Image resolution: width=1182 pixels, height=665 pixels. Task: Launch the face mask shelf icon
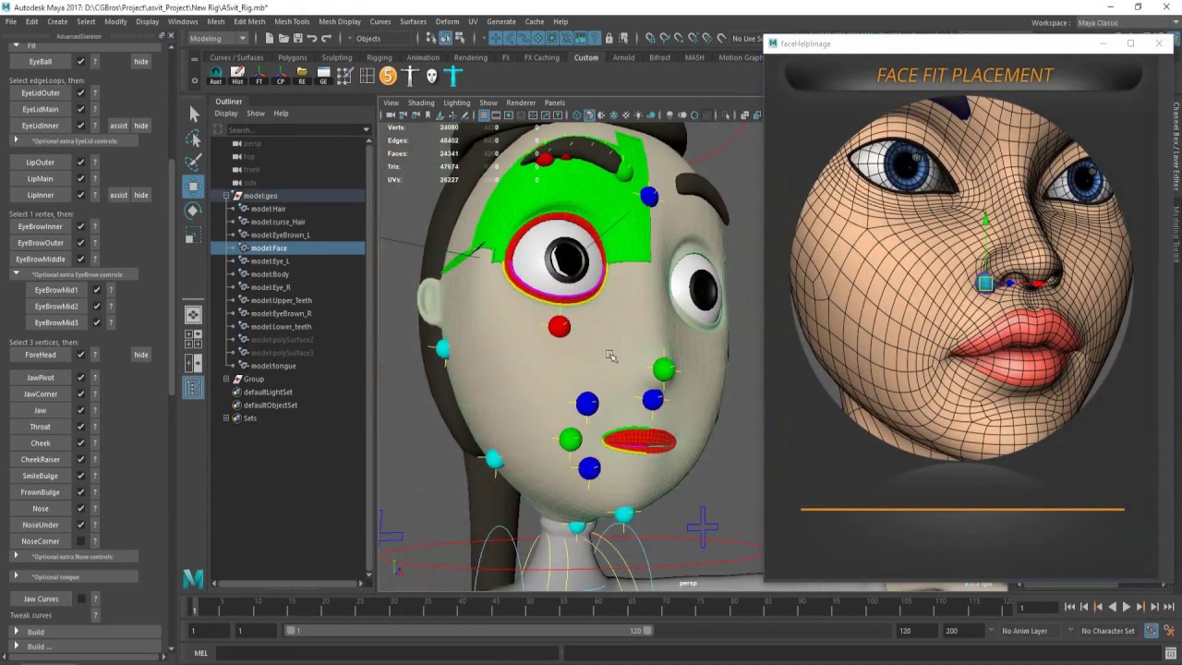(431, 76)
